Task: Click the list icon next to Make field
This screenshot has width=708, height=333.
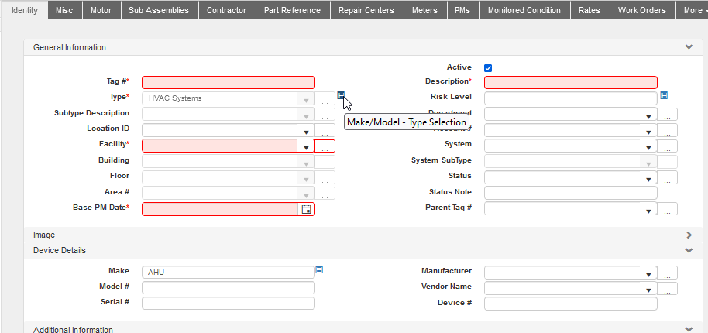Action: click(x=319, y=269)
